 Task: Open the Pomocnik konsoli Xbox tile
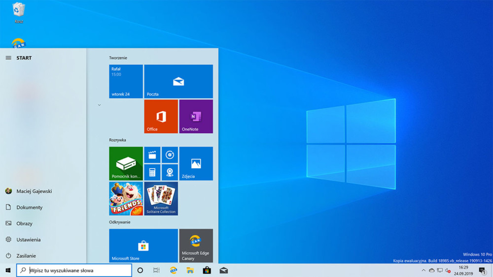point(126,163)
